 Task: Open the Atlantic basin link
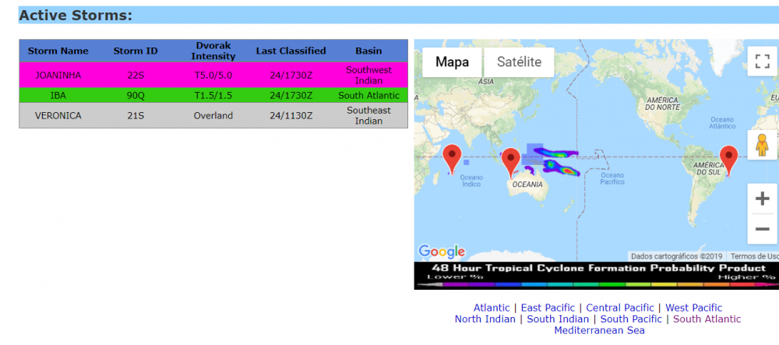492,308
